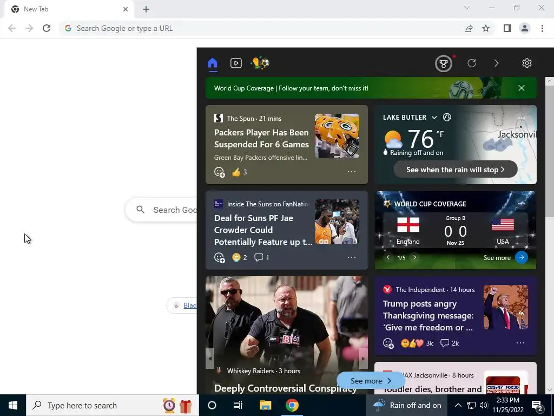Open the World Cup trophy tab
This screenshot has width=554, height=416.
(260, 63)
